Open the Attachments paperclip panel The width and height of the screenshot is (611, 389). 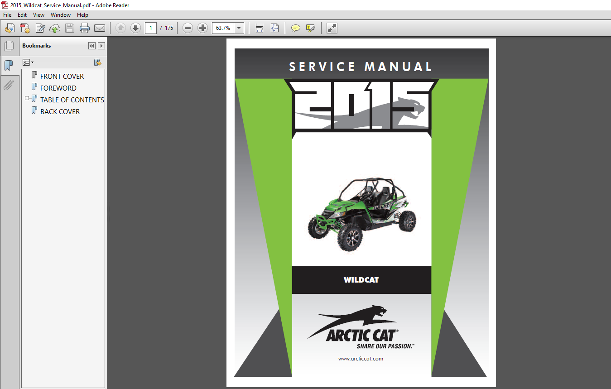9,85
